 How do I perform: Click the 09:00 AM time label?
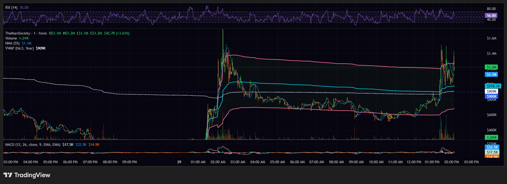357,161
